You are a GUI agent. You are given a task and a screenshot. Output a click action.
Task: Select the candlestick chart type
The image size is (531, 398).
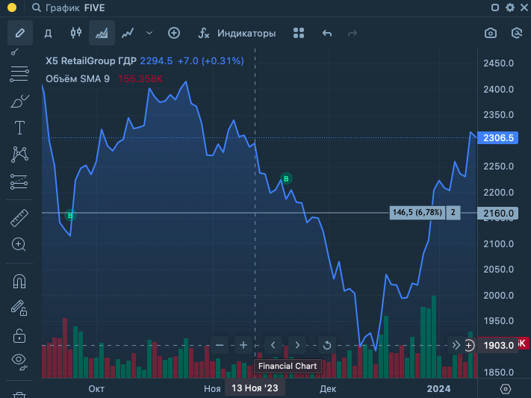coord(76,33)
